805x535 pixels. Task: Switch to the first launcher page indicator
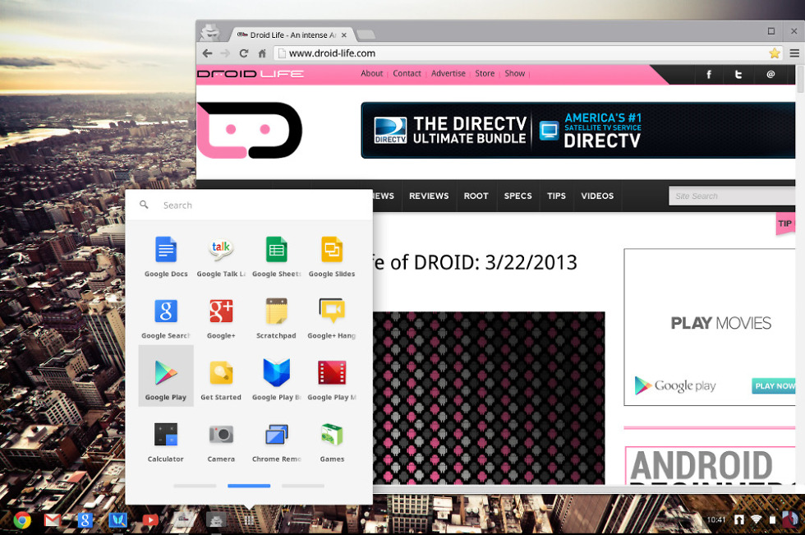(x=195, y=486)
